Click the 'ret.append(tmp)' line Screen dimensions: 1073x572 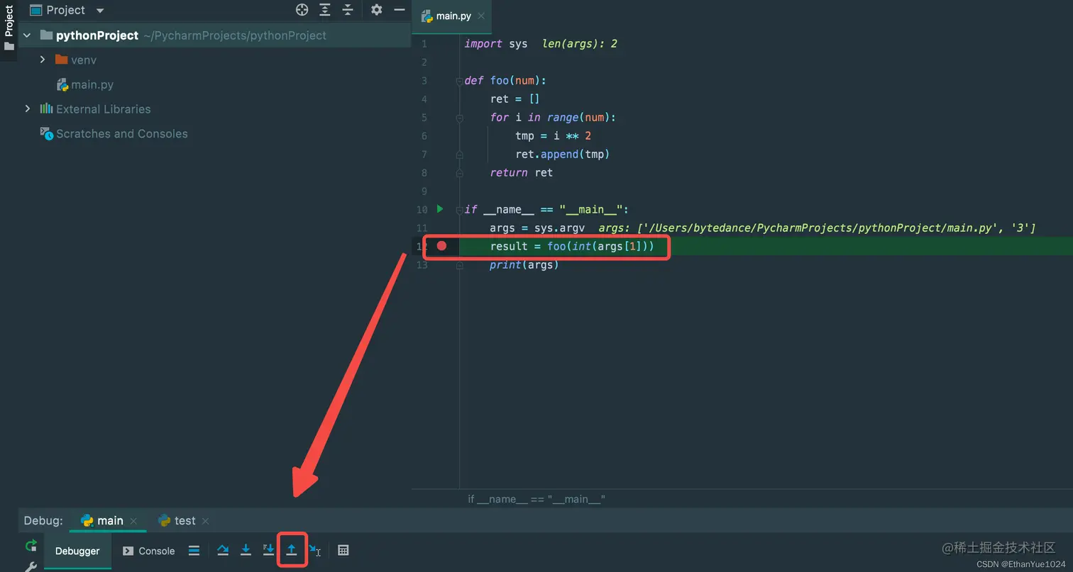coord(563,155)
